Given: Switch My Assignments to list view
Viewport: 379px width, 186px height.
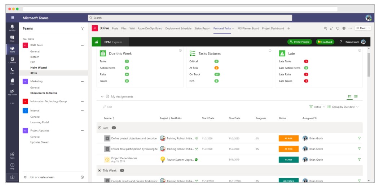Looking at the screenshot, I should tap(349, 96).
